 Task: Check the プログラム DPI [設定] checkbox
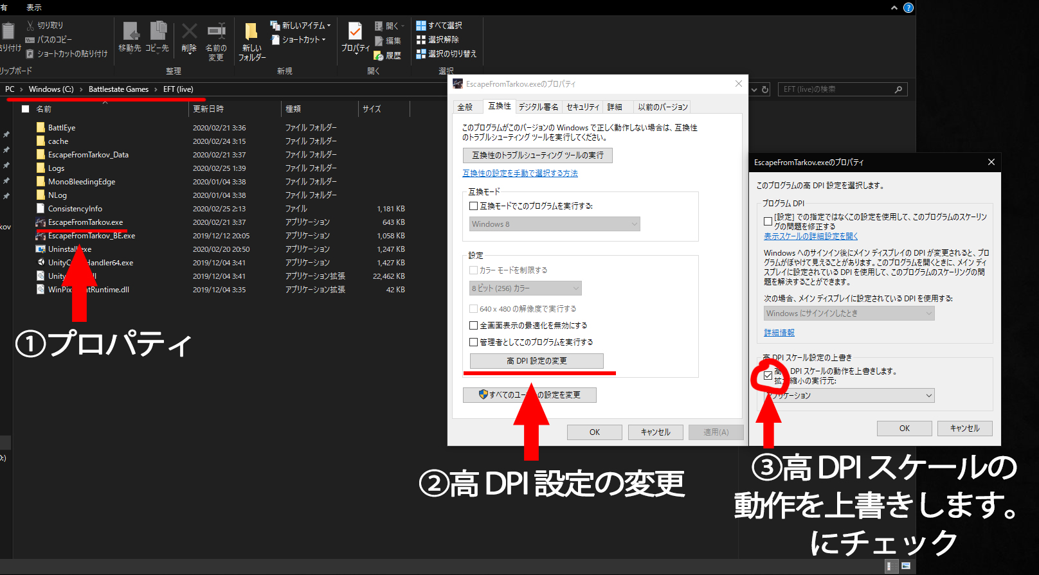click(768, 221)
